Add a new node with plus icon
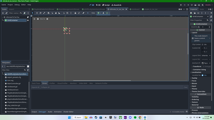 pyautogui.click(x=3, y=13)
